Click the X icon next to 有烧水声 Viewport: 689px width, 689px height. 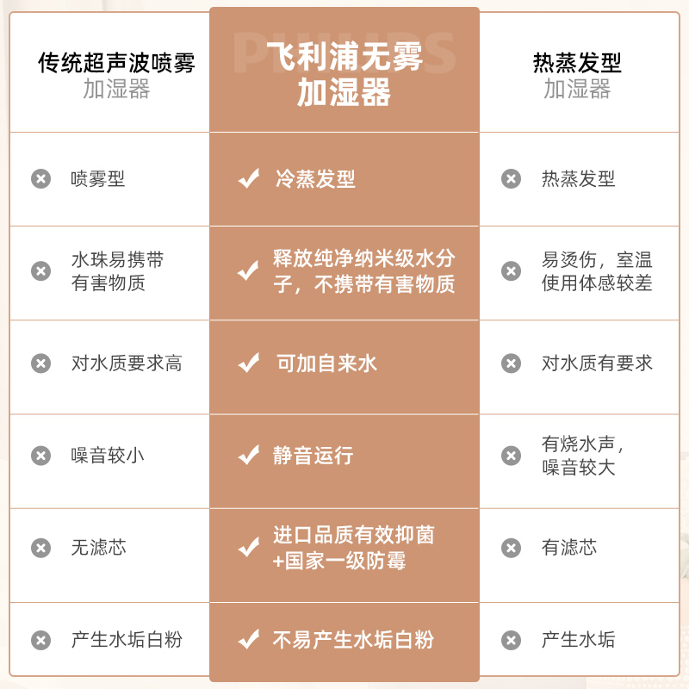[512, 456]
